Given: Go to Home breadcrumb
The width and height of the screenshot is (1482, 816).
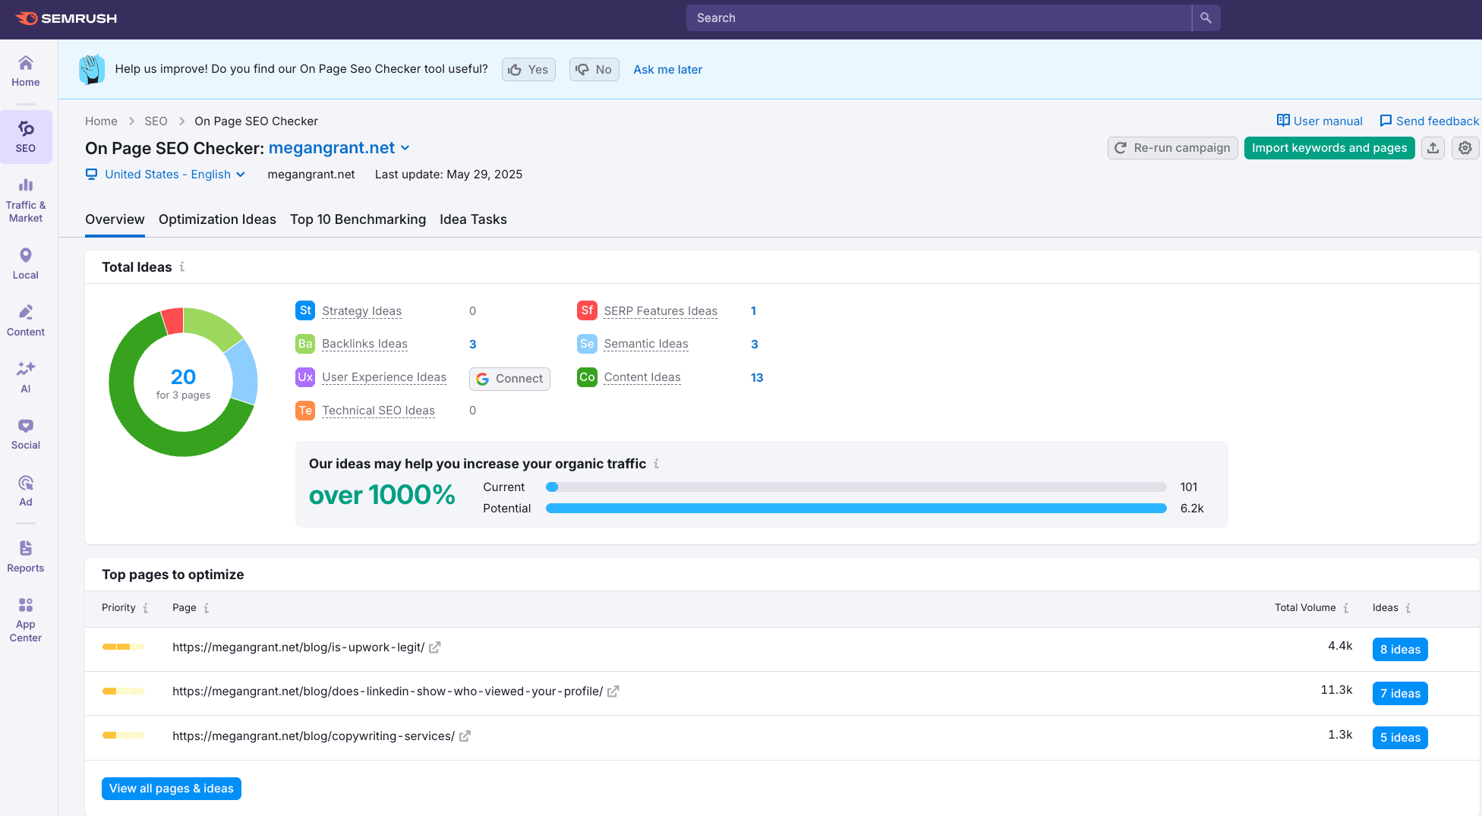Looking at the screenshot, I should (101, 121).
